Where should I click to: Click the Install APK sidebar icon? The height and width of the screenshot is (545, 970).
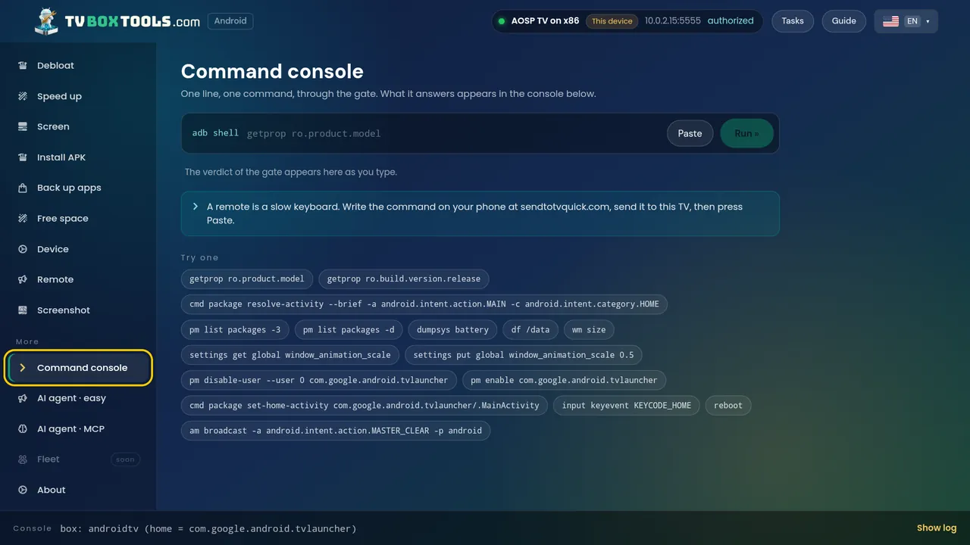tap(23, 157)
